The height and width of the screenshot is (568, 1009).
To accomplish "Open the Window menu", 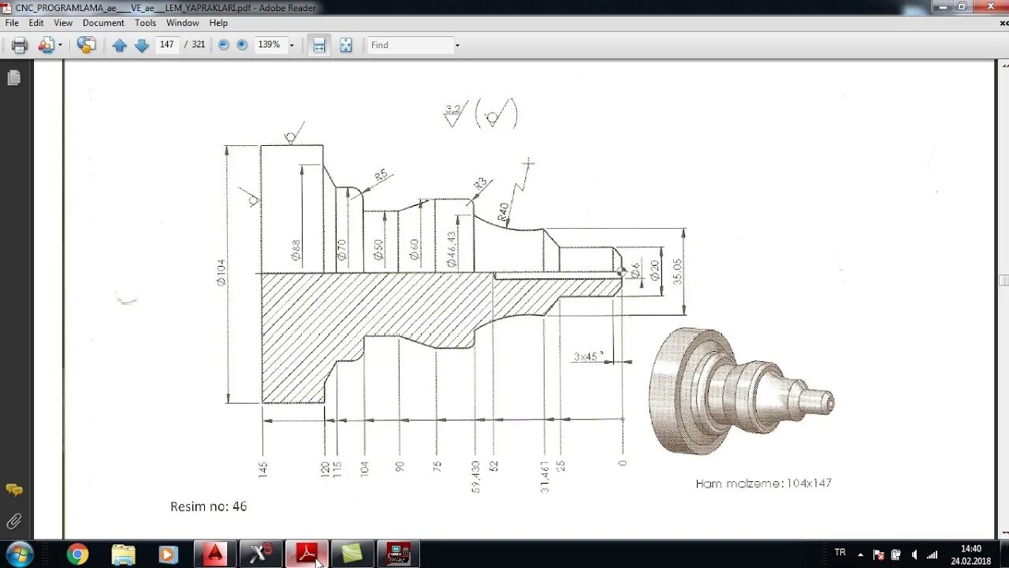I will point(182,23).
